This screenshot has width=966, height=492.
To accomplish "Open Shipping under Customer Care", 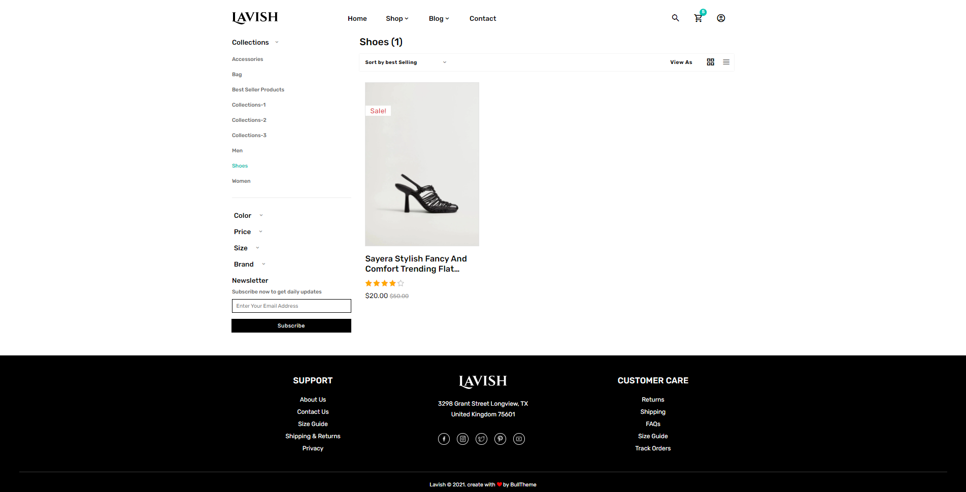I will (653, 412).
